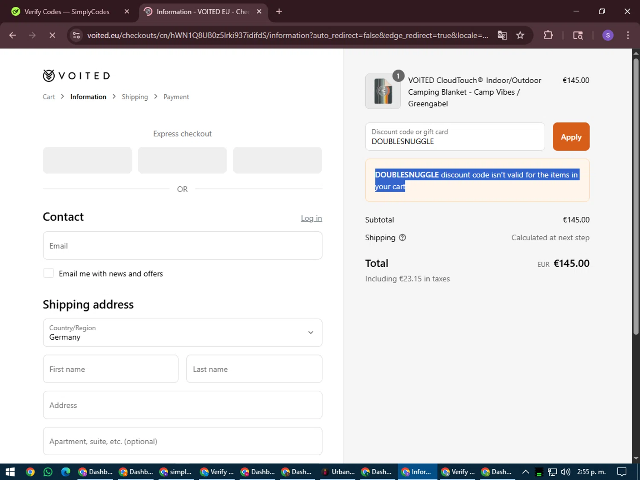The width and height of the screenshot is (640, 480).
Task: Click the first express checkout button
Action: 87,160
